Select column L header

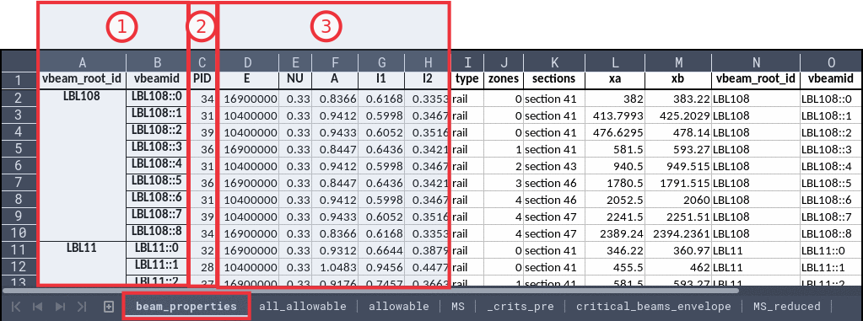615,62
